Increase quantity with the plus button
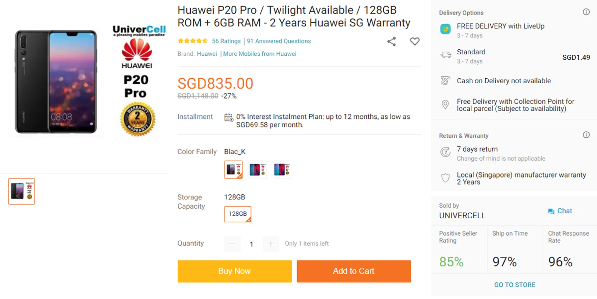 (x=271, y=244)
